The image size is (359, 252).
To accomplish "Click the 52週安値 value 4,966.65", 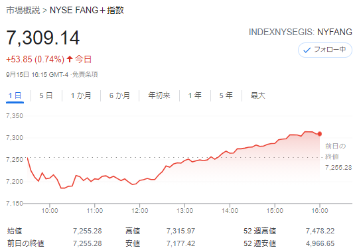I will click(x=320, y=243).
